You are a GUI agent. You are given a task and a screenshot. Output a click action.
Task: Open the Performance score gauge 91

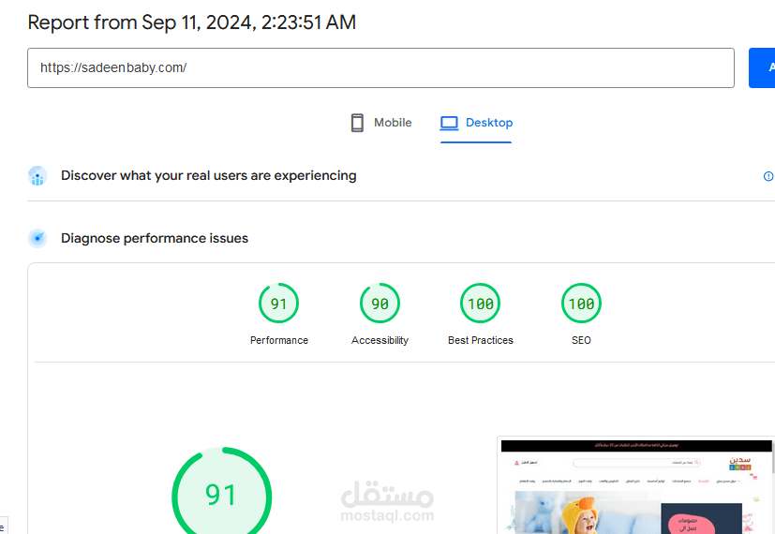point(278,303)
